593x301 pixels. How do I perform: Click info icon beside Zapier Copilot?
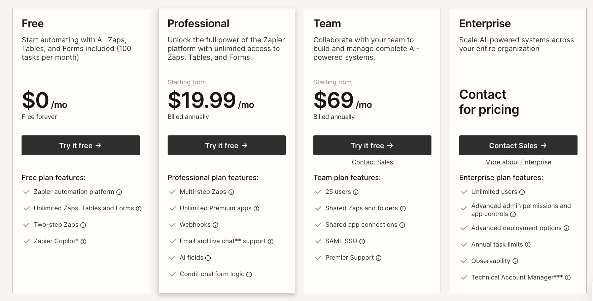[x=83, y=242]
